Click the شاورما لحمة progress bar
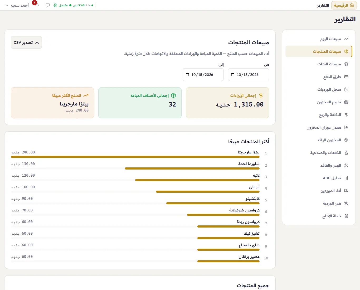The height and width of the screenshot is (290, 360). click(x=192, y=168)
